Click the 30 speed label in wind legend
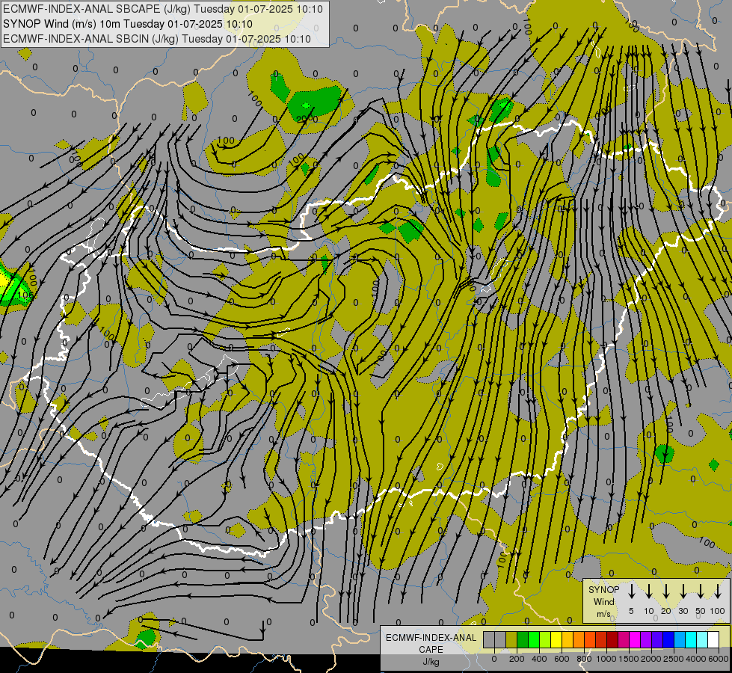This screenshot has height=673, width=732. pyautogui.click(x=683, y=611)
